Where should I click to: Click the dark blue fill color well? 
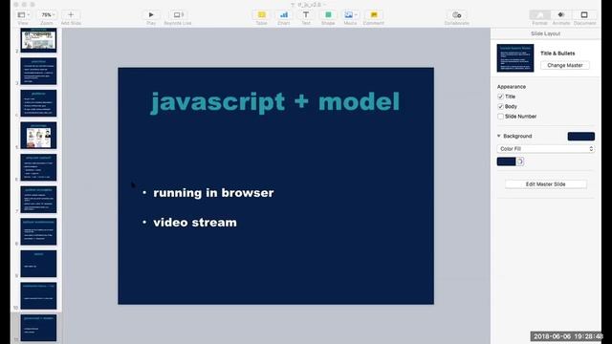pyautogui.click(x=506, y=161)
